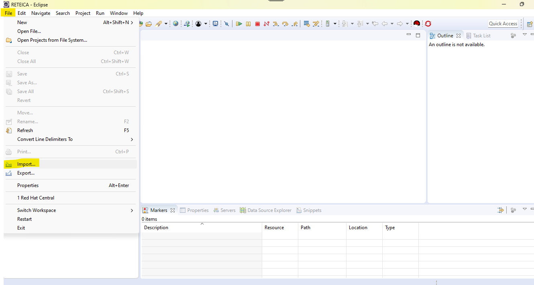Expand the Switch Workspace submenu
Screen dimensions: 534x285
[x=132, y=210]
